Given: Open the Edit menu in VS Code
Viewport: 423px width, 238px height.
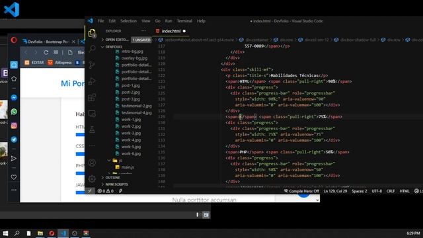Looking at the screenshot, I should tap(112, 21).
